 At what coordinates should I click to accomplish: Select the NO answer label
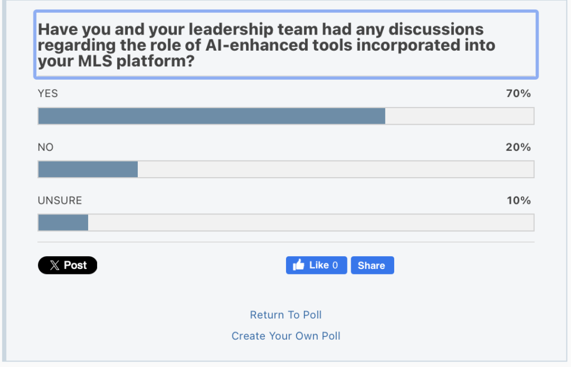pos(46,147)
